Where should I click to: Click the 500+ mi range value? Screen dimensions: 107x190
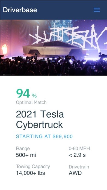[26, 155]
